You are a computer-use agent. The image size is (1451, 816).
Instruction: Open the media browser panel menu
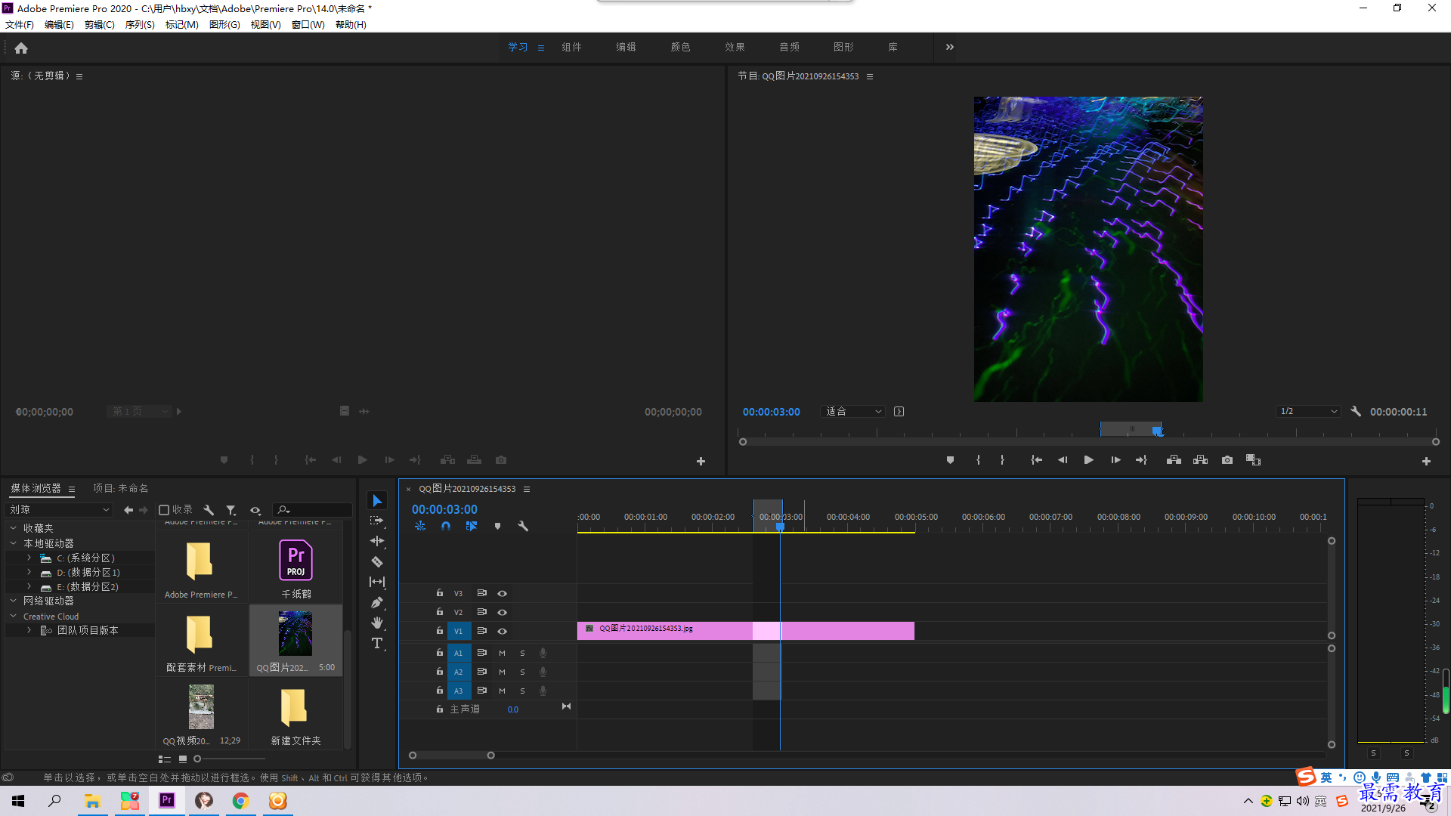click(72, 489)
